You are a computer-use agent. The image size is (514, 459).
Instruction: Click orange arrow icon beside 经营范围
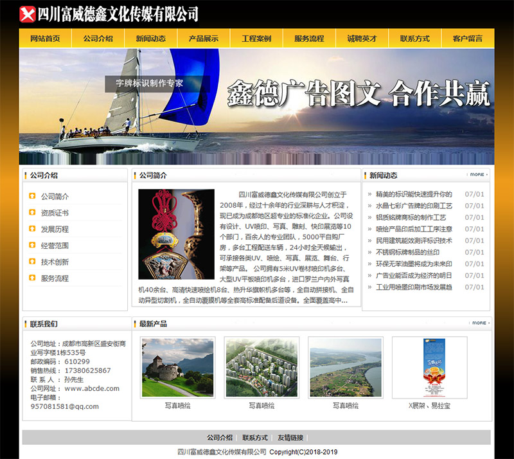point(32,245)
